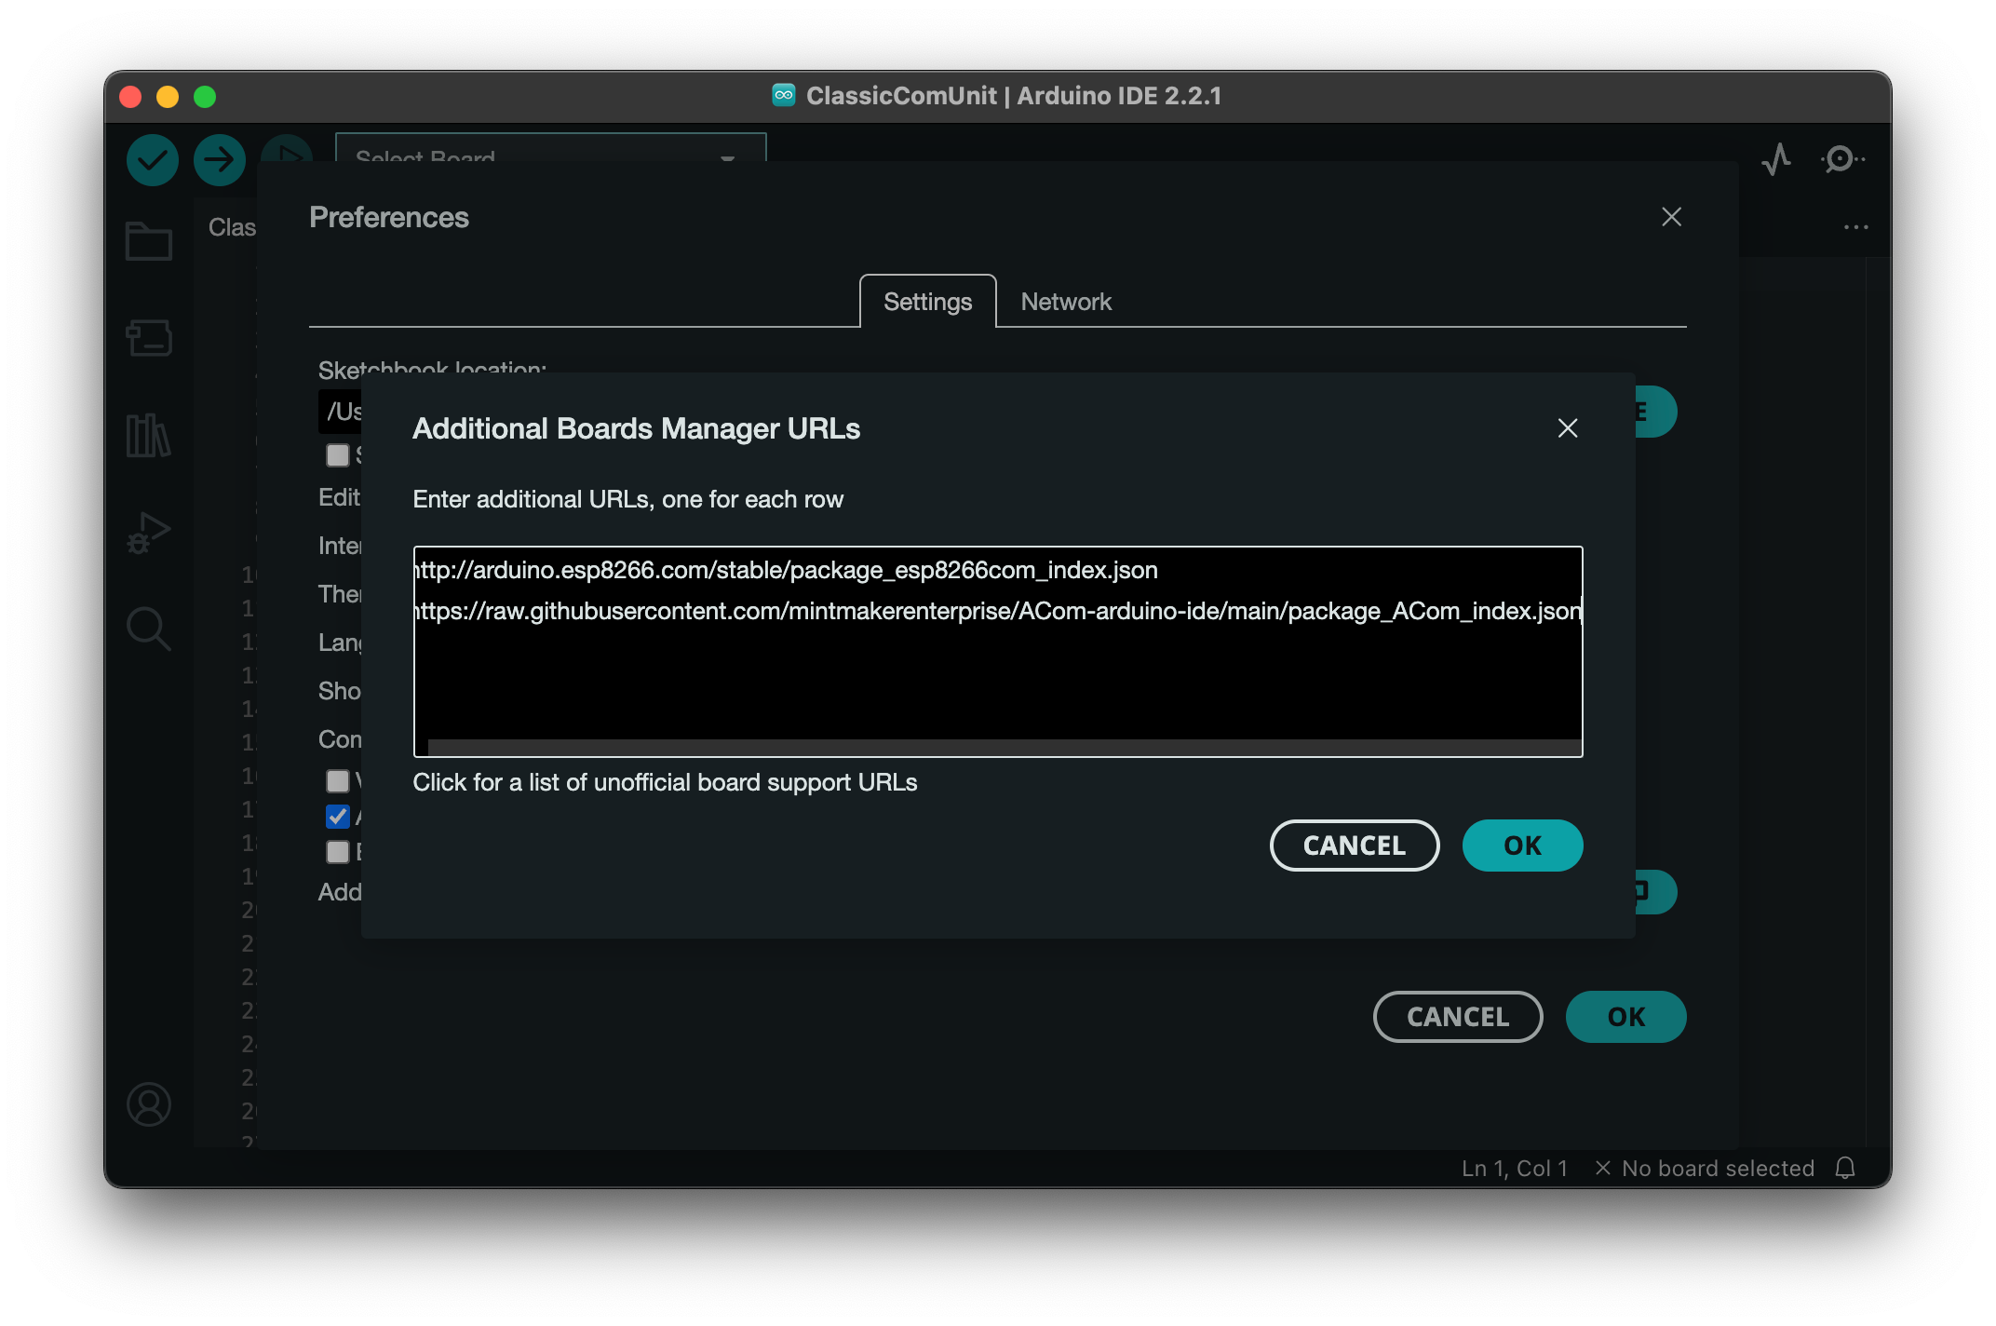Click Cancel in the Preferences dialog
Screen dimensions: 1996x1326
coord(1457,1017)
